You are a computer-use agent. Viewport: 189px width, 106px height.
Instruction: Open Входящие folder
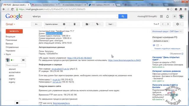[11, 37]
